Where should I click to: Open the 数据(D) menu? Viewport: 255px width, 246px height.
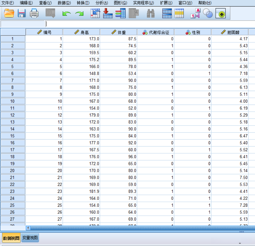[x=64, y=3]
